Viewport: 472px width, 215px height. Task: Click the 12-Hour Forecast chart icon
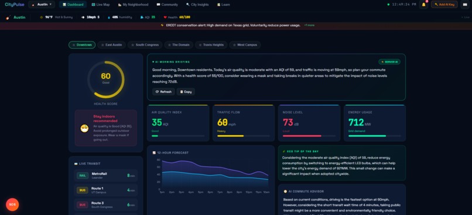tap(154, 153)
